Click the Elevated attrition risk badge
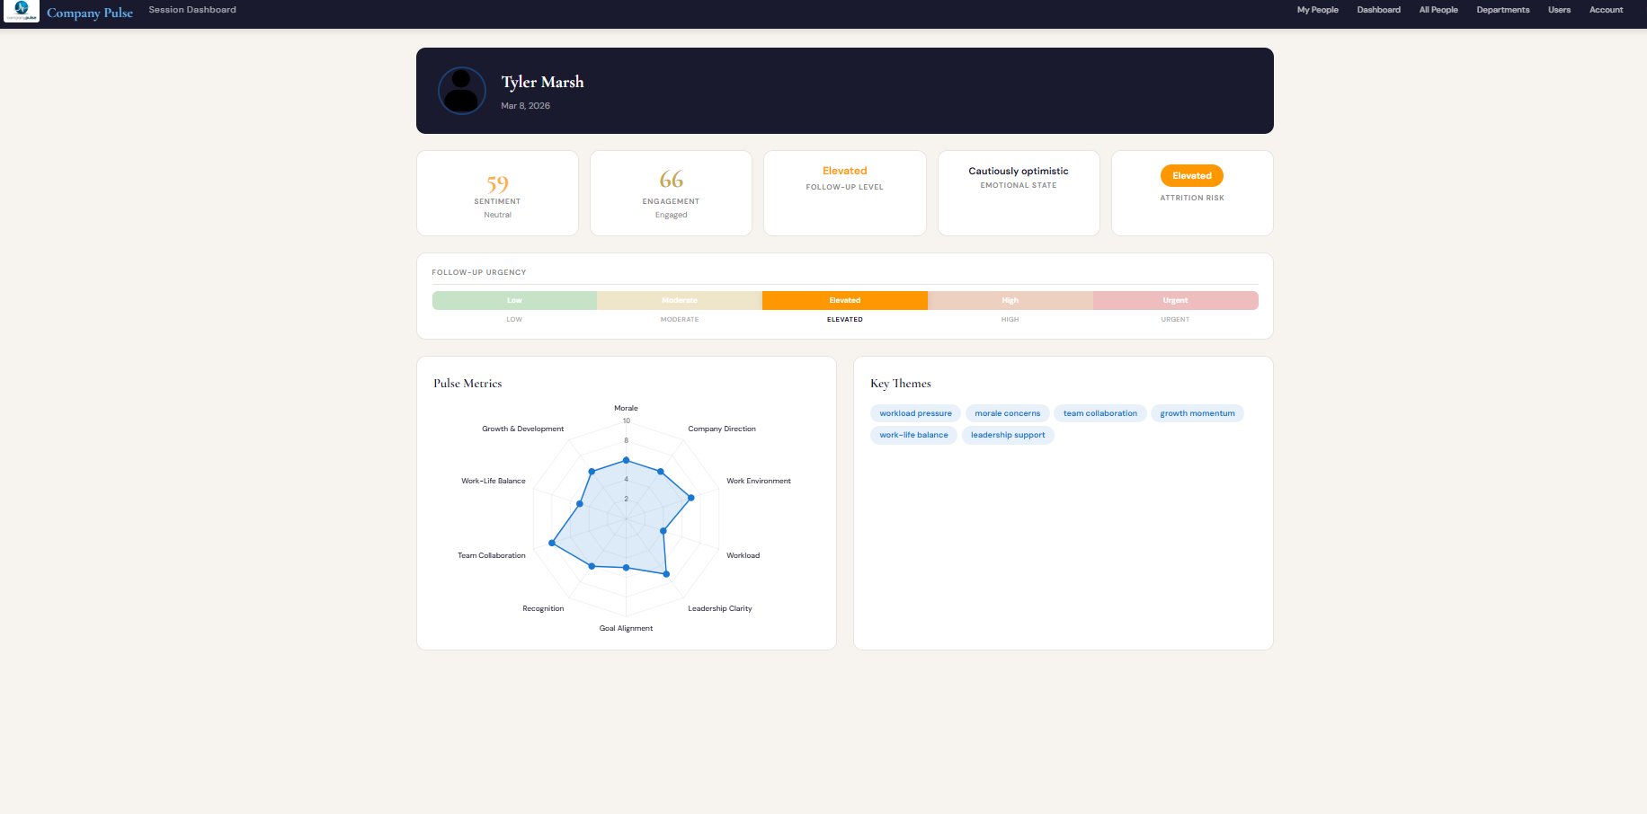The image size is (1647, 814). pos(1191,176)
